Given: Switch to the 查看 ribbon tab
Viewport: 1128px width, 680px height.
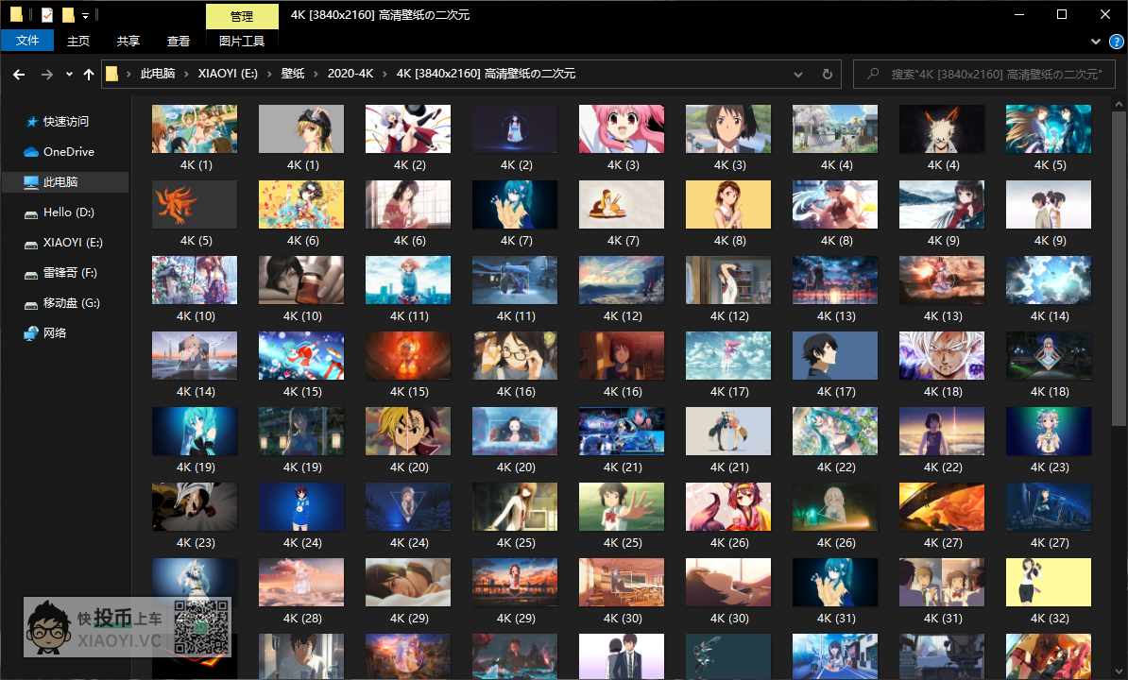Looking at the screenshot, I should click(x=179, y=41).
